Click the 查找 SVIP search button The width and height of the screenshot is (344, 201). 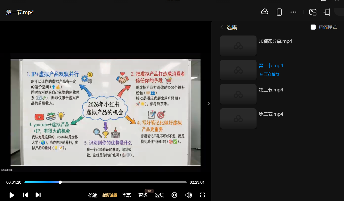(x=143, y=195)
